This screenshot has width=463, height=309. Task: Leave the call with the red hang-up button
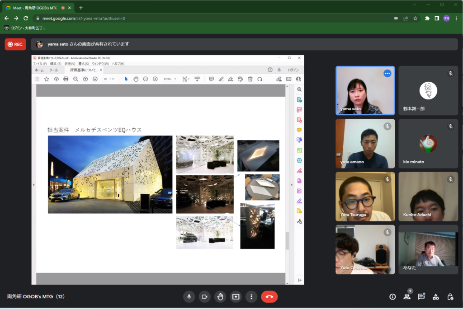tap(269, 297)
